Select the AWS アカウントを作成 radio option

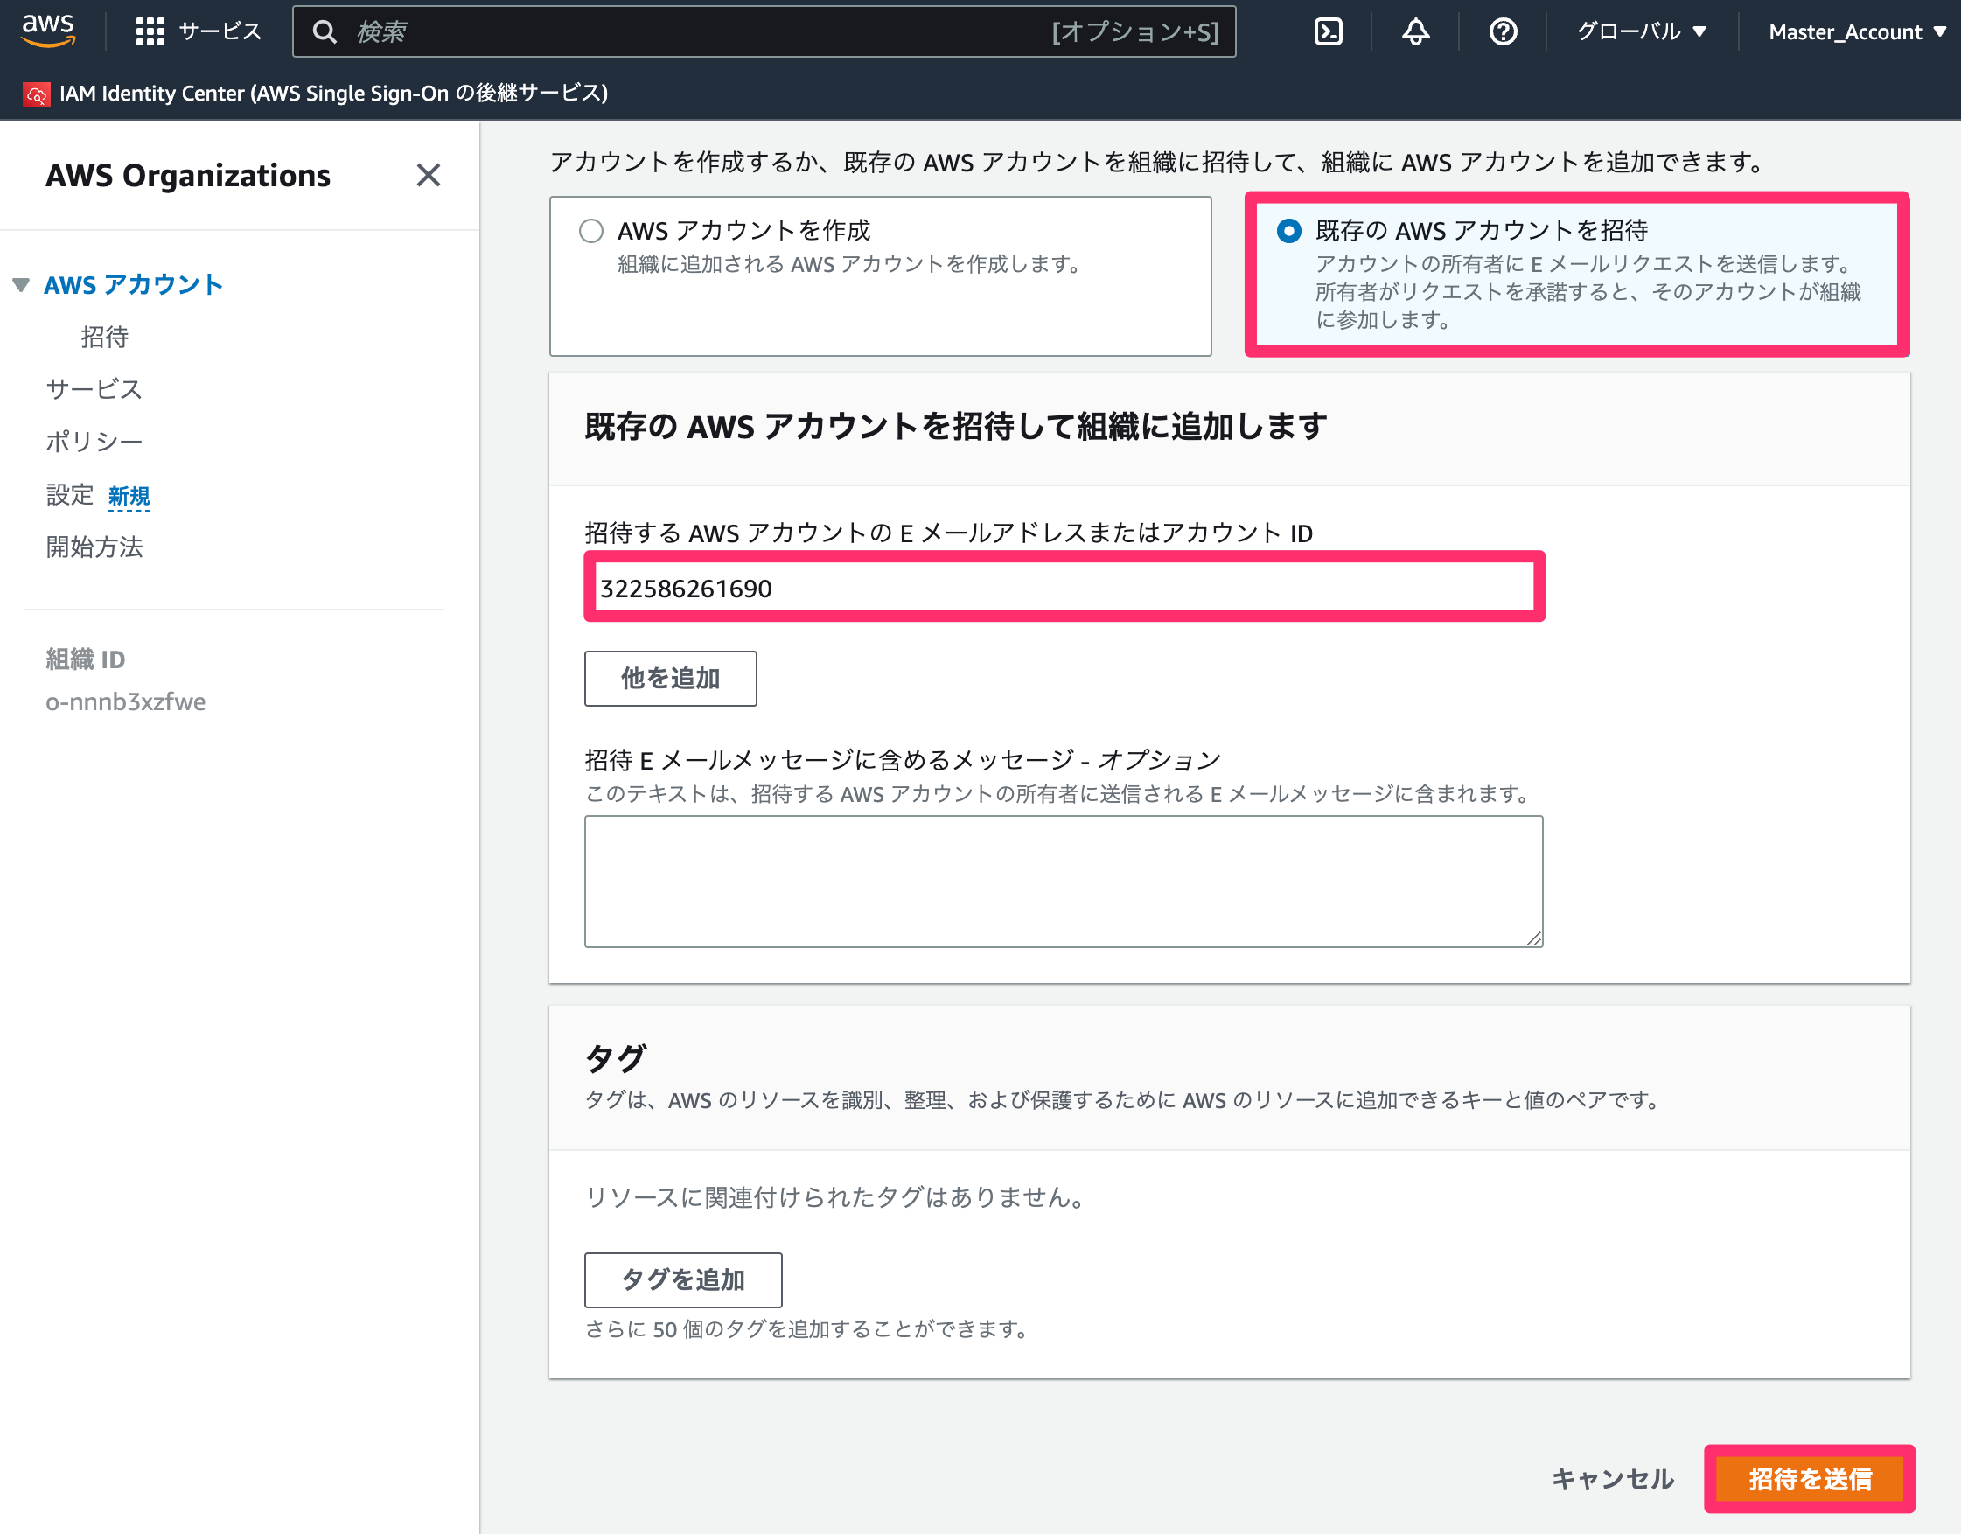point(591,231)
